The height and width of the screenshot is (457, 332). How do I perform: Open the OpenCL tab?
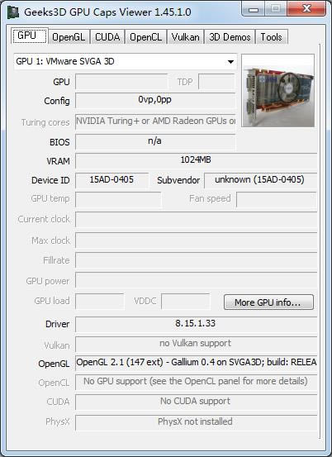tap(145, 37)
